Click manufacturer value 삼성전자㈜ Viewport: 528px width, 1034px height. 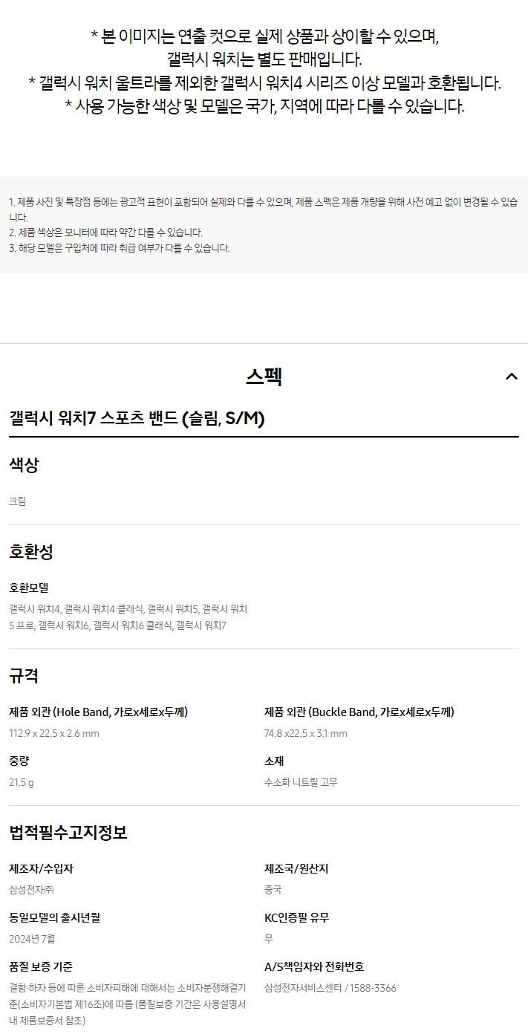[x=31, y=890]
